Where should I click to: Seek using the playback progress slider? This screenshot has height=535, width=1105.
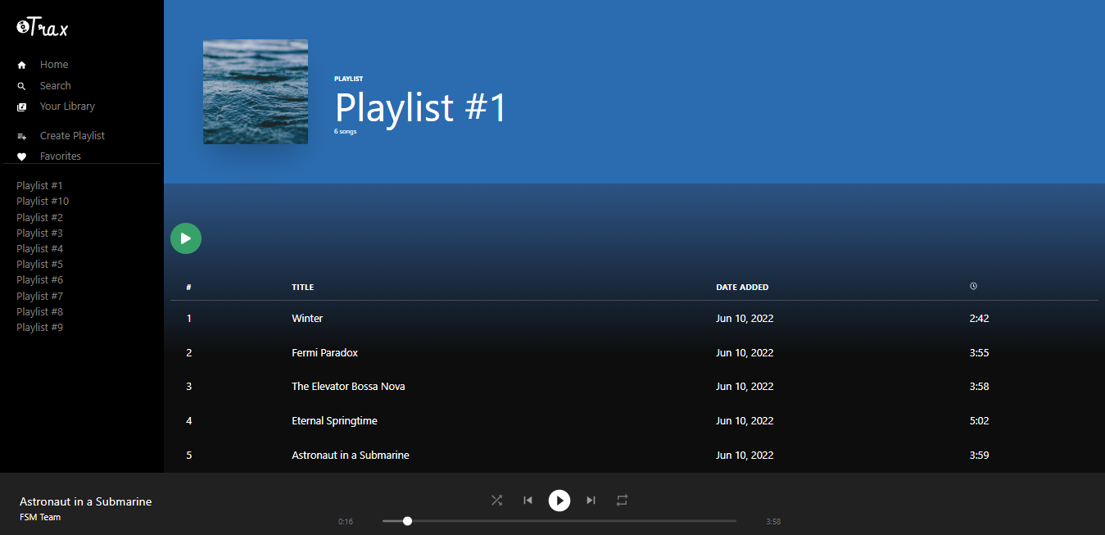[559, 521]
